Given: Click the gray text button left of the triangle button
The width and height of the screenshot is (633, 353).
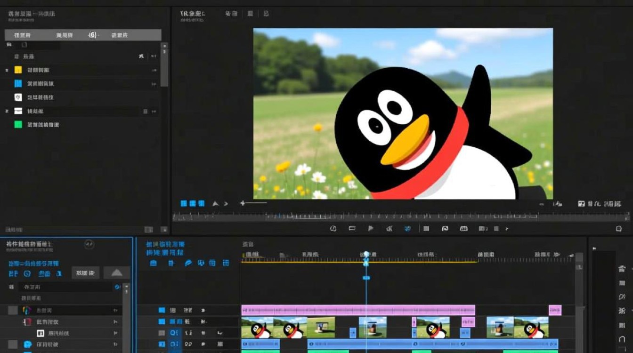Looking at the screenshot, I should coord(85,273).
